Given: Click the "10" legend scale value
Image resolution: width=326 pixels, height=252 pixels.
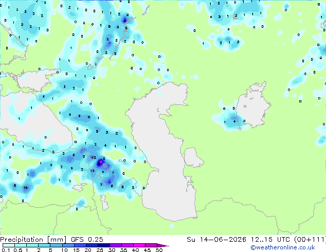Looking at the screenshot, I should (64, 250).
